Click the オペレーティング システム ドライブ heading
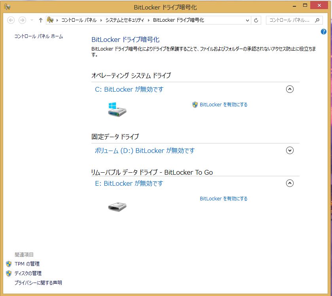This screenshot has width=332, height=296. click(131, 75)
